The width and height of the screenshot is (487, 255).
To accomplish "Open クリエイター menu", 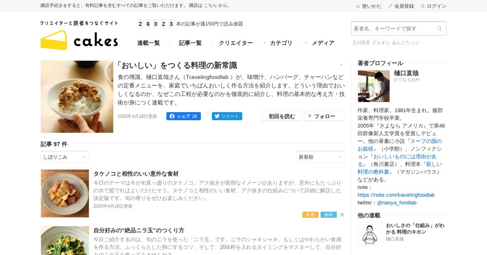I will pyautogui.click(x=236, y=43).
